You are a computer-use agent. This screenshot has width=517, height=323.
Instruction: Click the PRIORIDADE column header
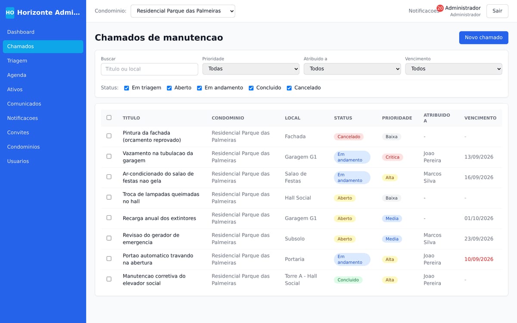click(x=397, y=118)
